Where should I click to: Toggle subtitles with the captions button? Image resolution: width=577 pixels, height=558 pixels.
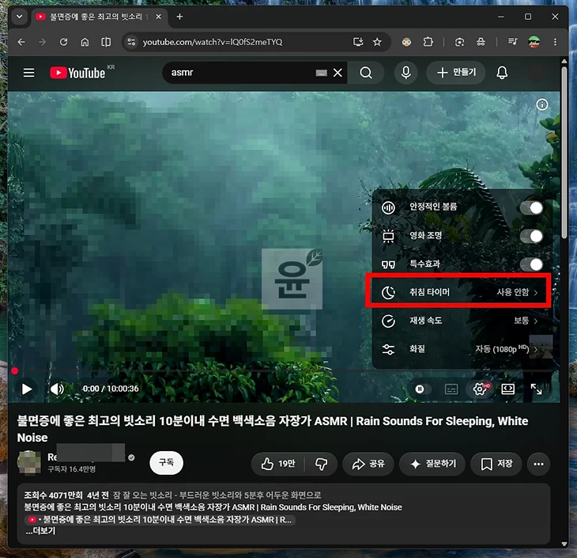pos(451,389)
